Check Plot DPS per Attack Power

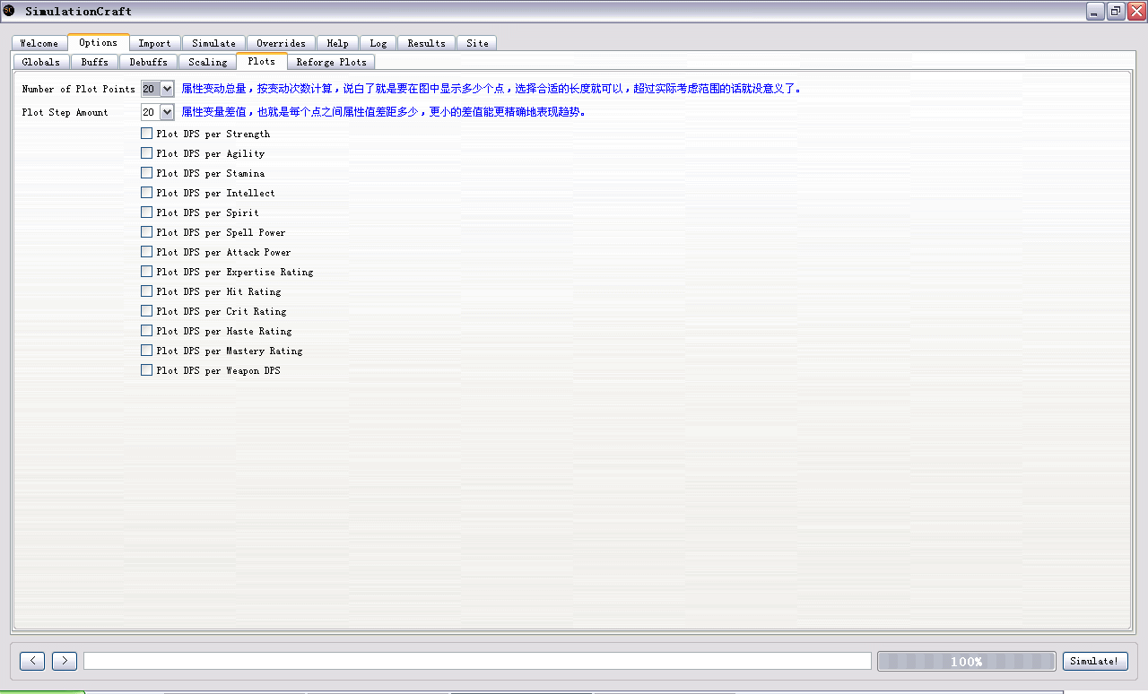pyautogui.click(x=147, y=252)
